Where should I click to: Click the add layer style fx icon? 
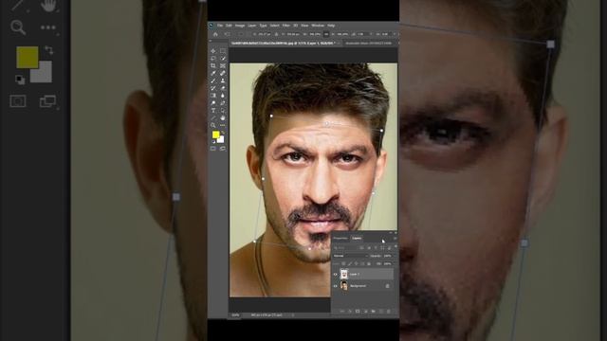pyautogui.click(x=350, y=311)
